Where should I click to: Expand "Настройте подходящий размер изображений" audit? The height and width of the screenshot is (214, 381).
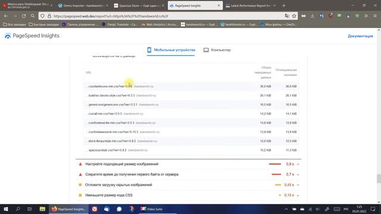point(189,164)
